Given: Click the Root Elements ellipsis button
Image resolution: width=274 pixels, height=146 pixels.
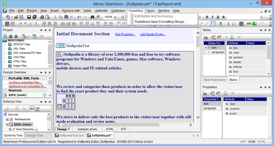Looking at the screenshot, I should [x=36, y=129].
